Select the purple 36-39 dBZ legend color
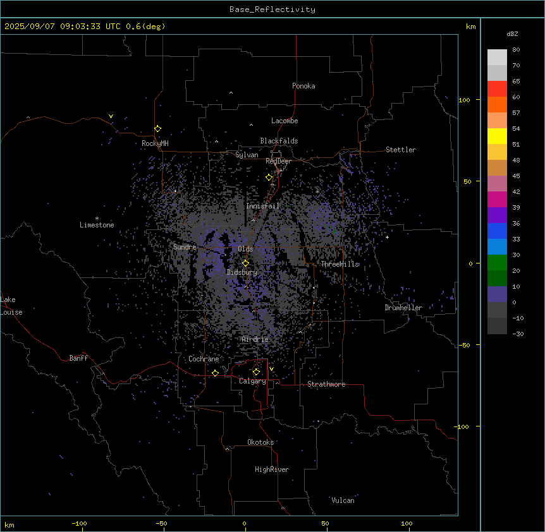The height and width of the screenshot is (532, 545). (x=497, y=215)
